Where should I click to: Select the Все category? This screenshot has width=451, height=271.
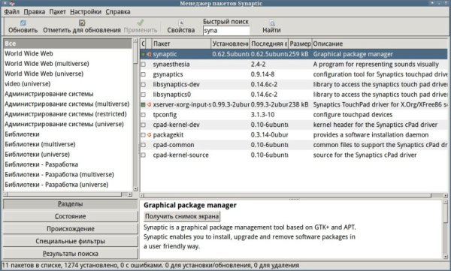(68, 44)
